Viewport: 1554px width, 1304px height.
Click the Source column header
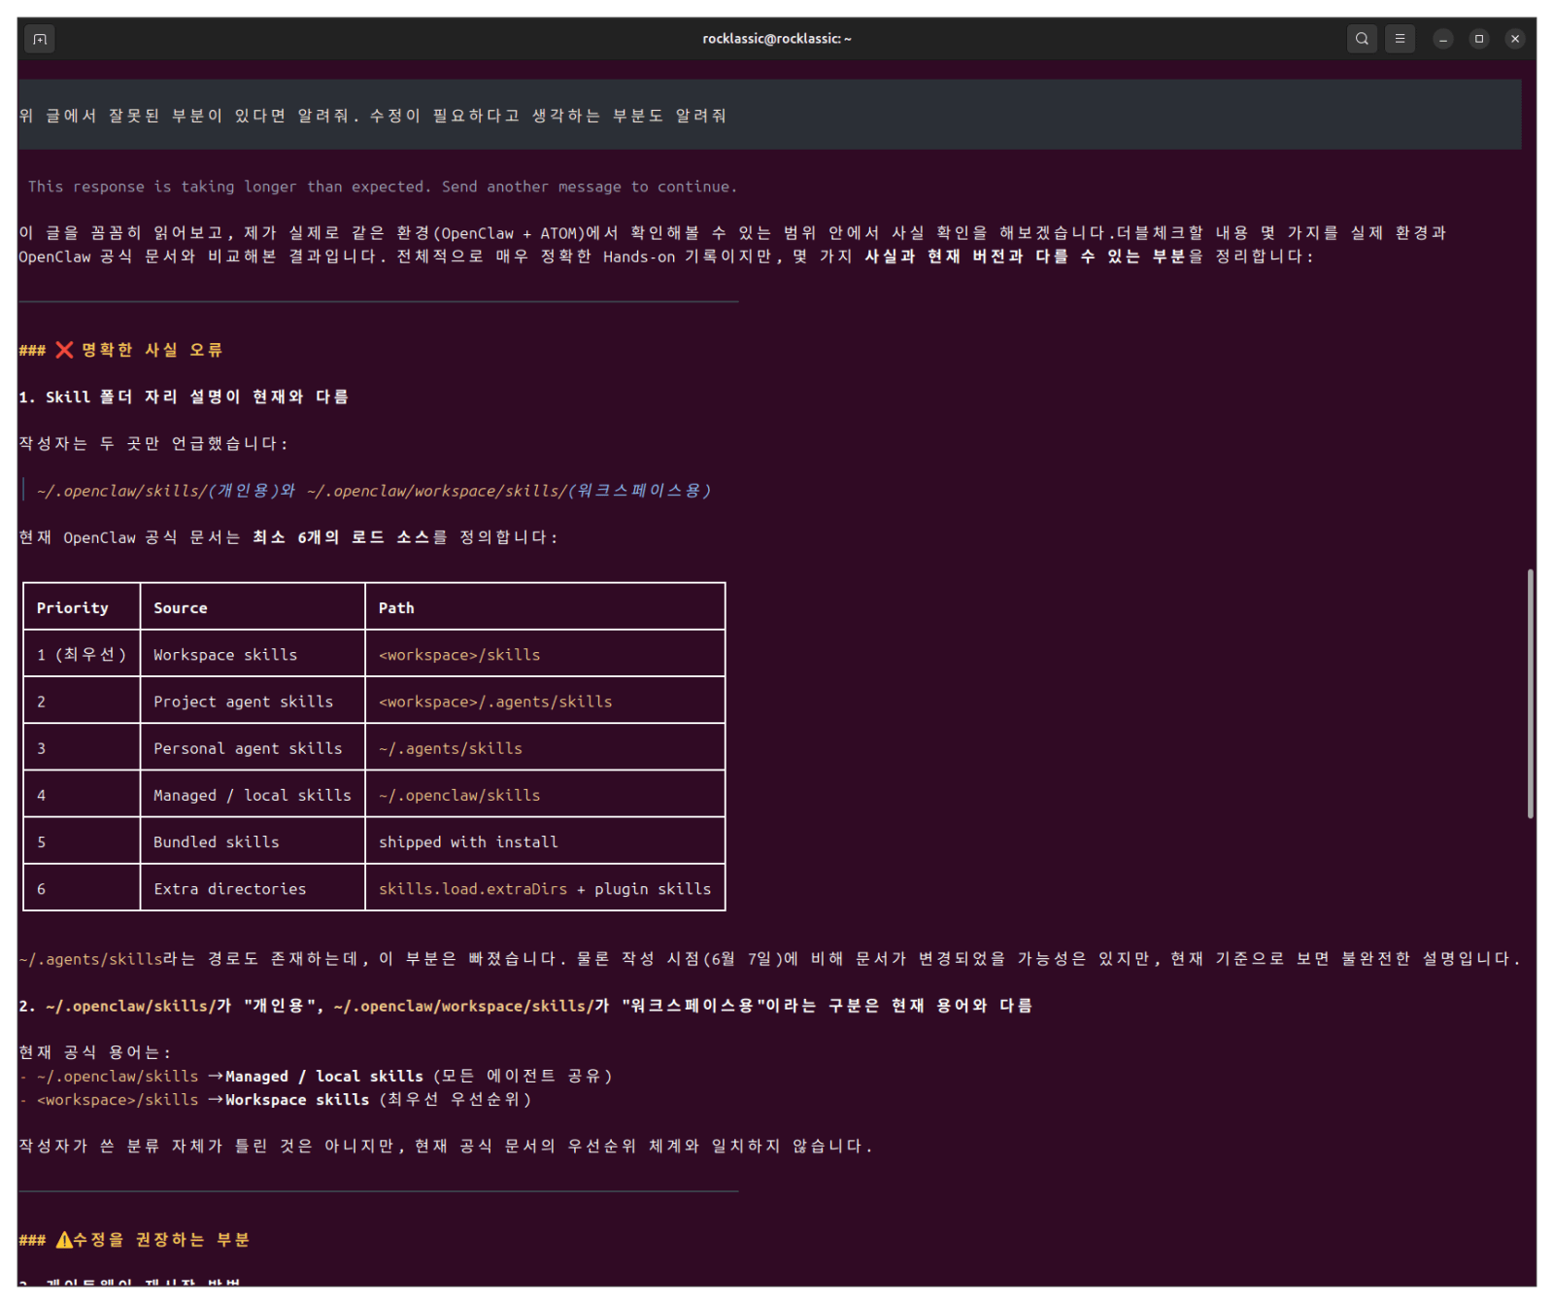(x=253, y=607)
